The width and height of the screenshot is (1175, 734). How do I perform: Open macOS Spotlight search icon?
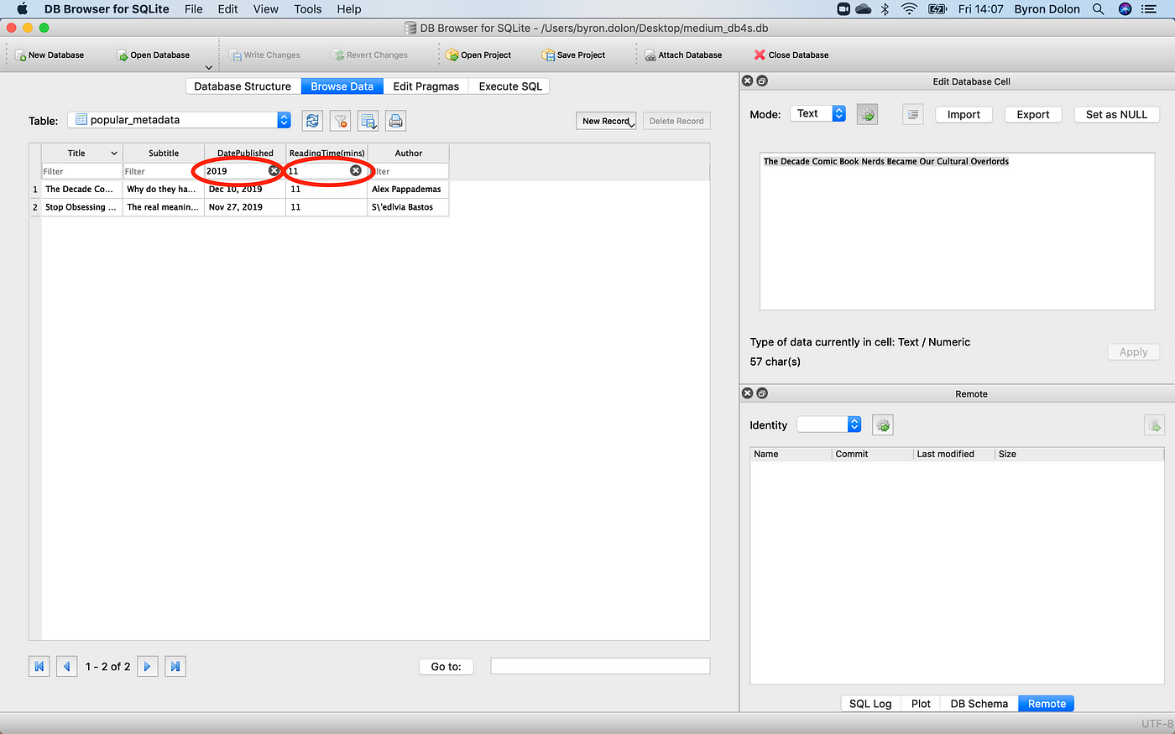(x=1098, y=9)
